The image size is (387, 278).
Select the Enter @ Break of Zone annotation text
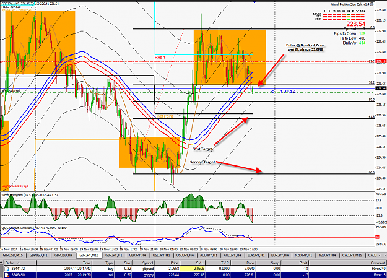click(x=305, y=48)
